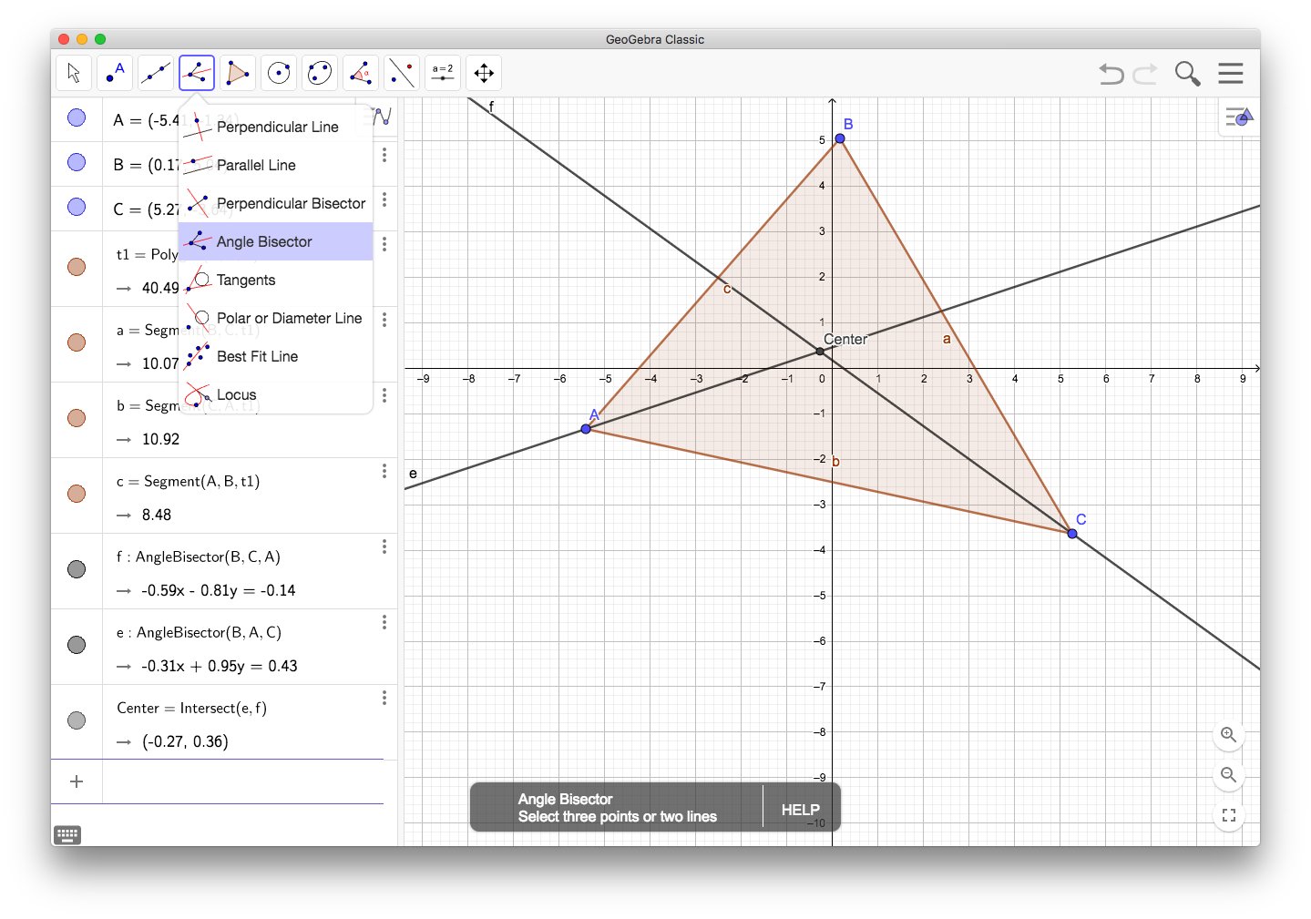
Task: Toggle visibility of point A
Action: tap(76, 117)
